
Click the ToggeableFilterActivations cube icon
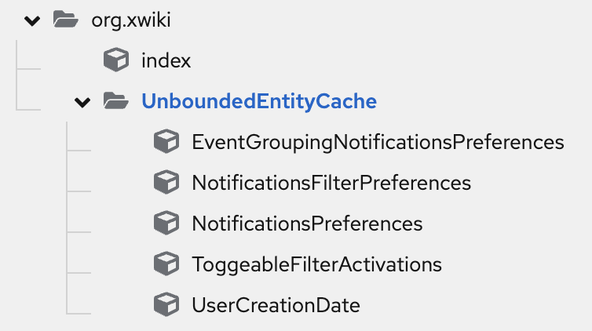[x=166, y=264]
